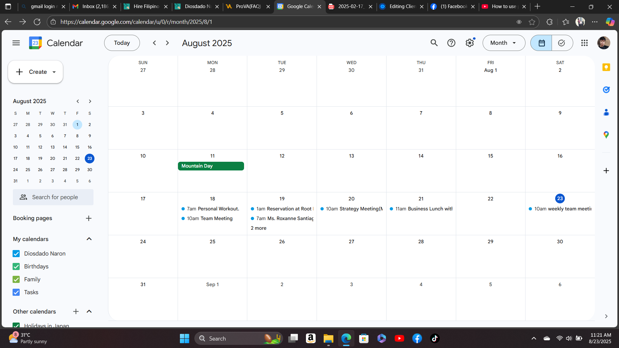Image resolution: width=619 pixels, height=348 pixels.
Task: Open the Support help icon
Action: [451, 43]
